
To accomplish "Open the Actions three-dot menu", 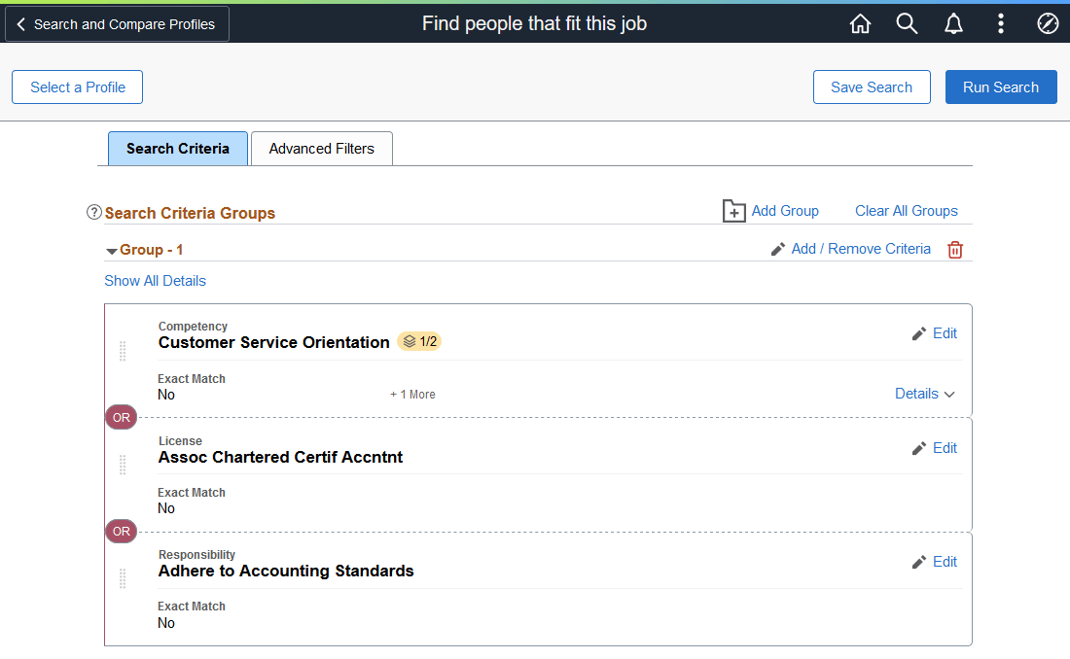I will (1000, 23).
